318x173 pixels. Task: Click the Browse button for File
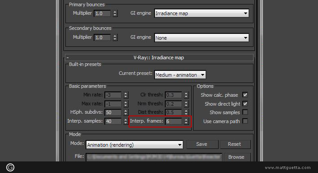point(236,157)
